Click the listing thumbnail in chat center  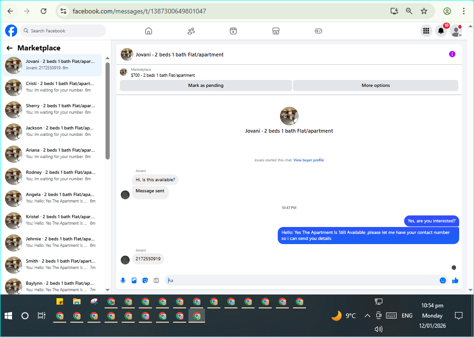point(289,116)
